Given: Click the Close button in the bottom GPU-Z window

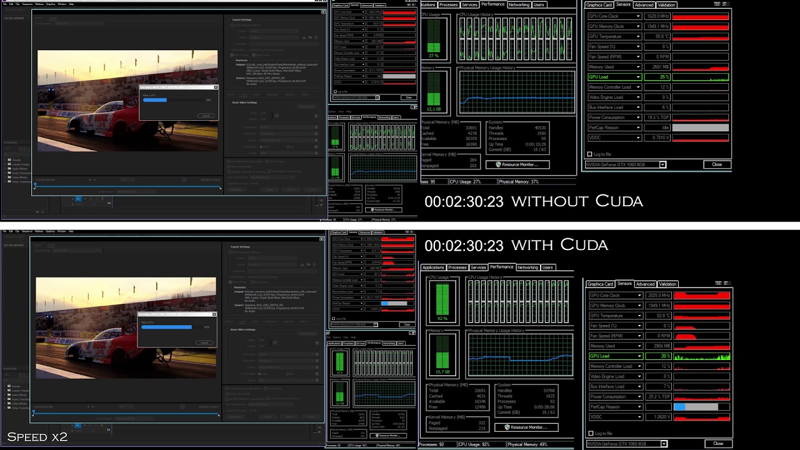Looking at the screenshot, I should tap(717, 443).
